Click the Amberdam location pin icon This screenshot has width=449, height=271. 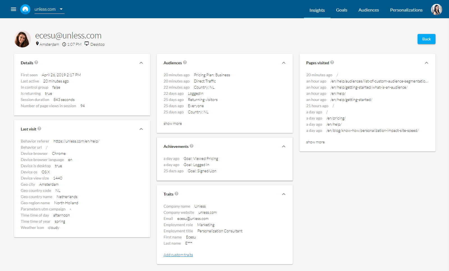click(37, 44)
